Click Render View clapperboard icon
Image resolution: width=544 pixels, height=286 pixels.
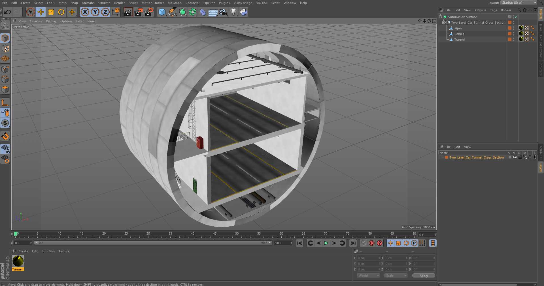click(128, 12)
